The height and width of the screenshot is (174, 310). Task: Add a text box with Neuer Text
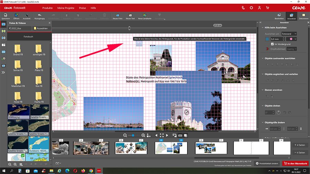pyautogui.click(x=131, y=15)
